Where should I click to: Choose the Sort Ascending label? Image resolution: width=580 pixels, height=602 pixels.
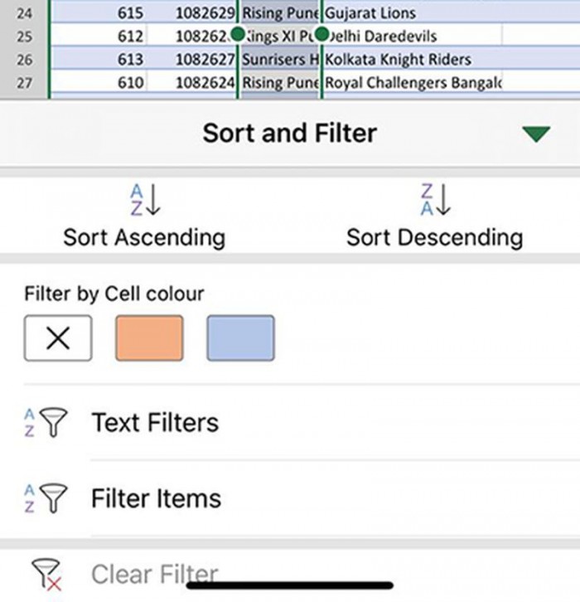pyautogui.click(x=144, y=238)
